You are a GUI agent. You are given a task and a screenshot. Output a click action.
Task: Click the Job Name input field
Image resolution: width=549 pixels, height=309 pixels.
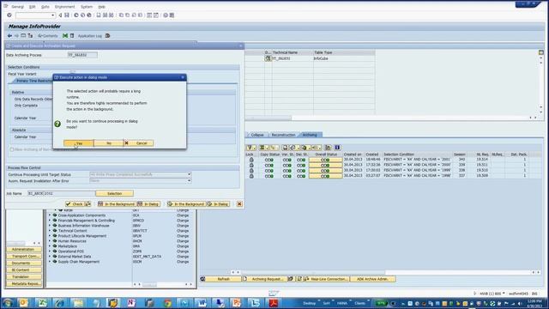click(x=61, y=193)
